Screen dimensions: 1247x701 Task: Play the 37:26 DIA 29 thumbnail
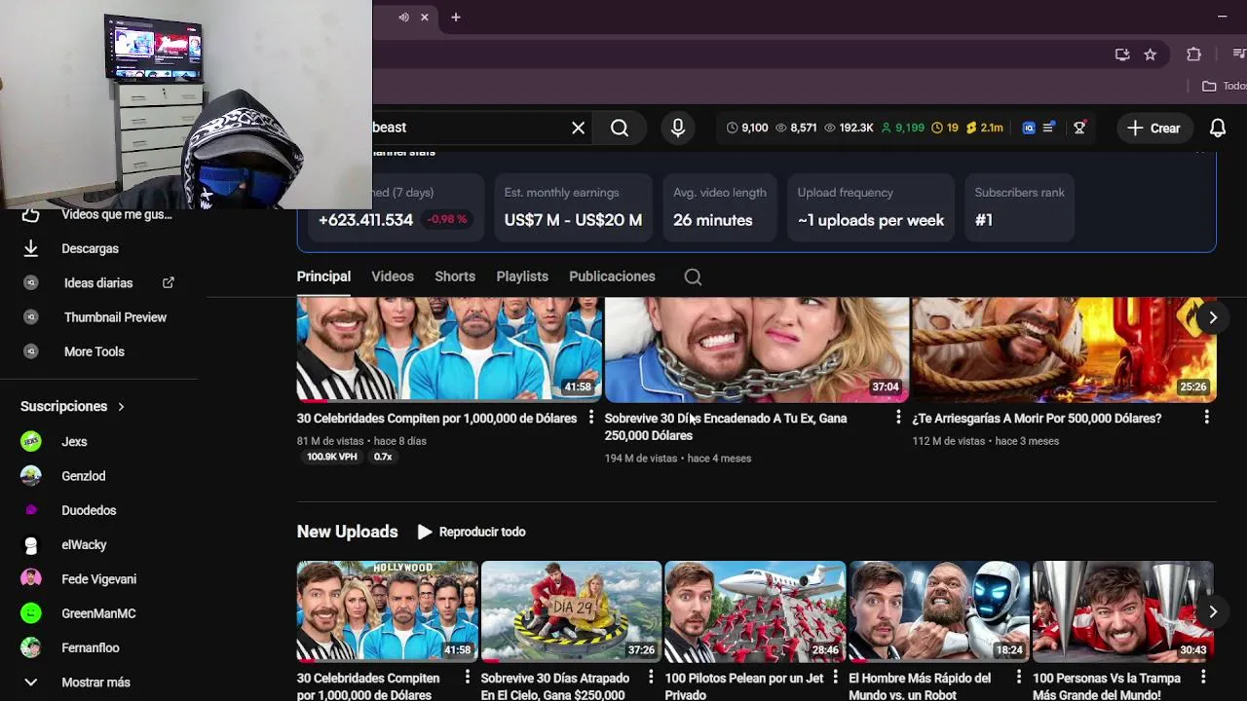[x=571, y=611]
